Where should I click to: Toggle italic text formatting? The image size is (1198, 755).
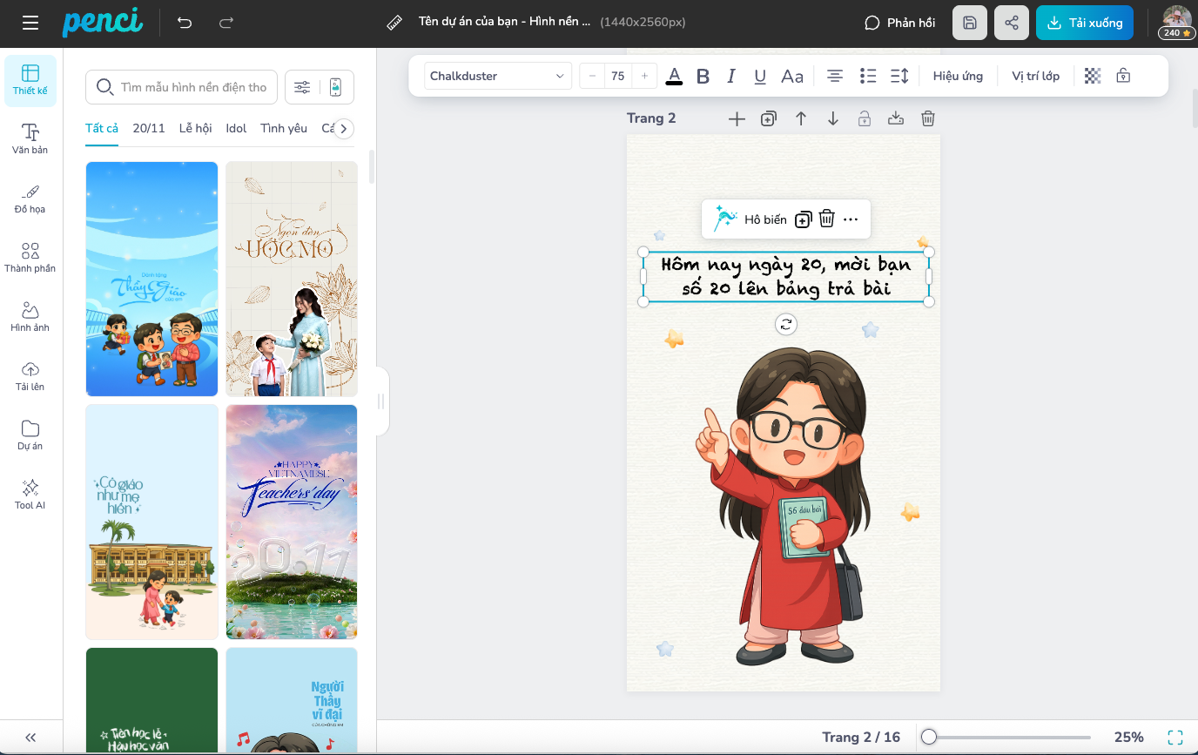pos(731,77)
